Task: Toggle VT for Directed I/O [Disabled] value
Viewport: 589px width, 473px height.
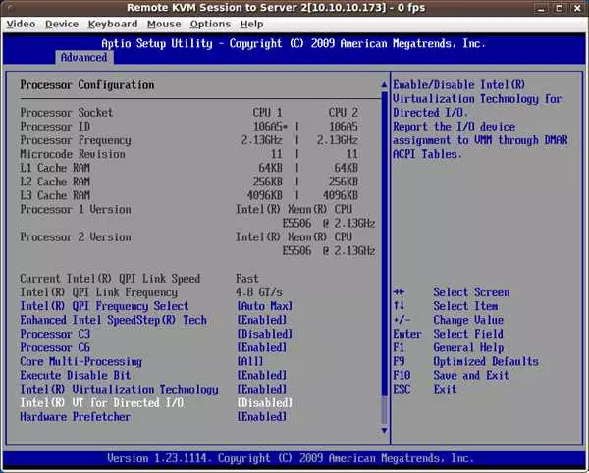Action: [x=264, y=403]
